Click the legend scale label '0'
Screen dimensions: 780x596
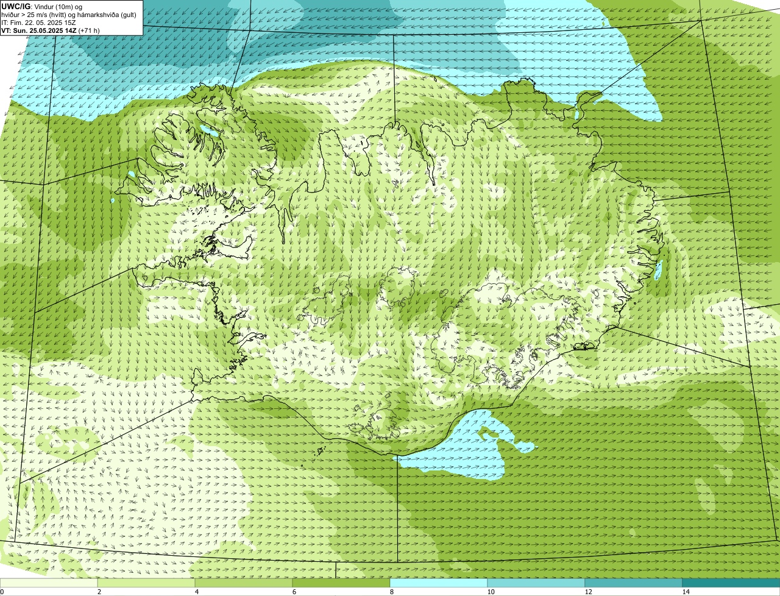coord(2,592)
